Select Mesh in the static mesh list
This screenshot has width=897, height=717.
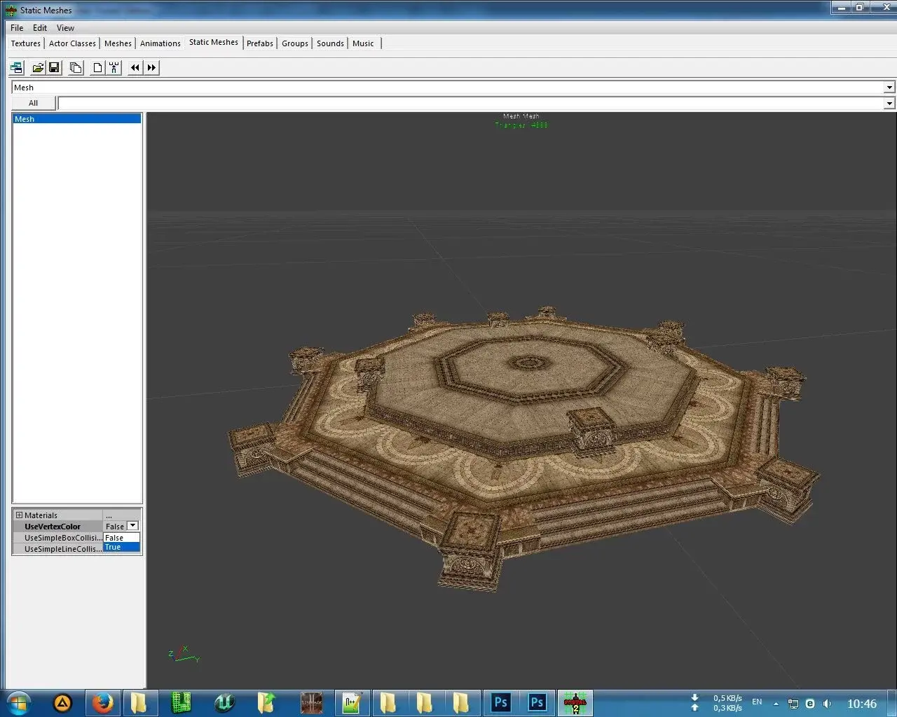point(77,119)
